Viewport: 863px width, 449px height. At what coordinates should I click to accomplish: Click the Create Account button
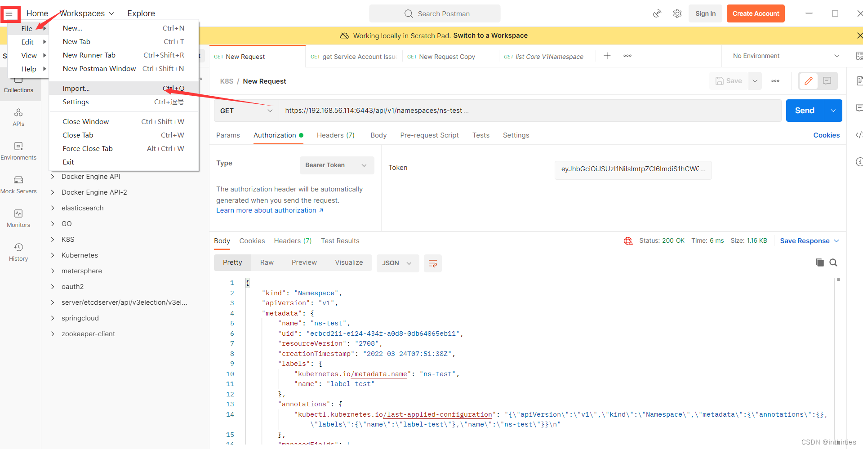coord(755,13)
